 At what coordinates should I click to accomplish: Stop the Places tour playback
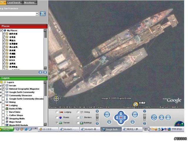[x=45, y=72]
